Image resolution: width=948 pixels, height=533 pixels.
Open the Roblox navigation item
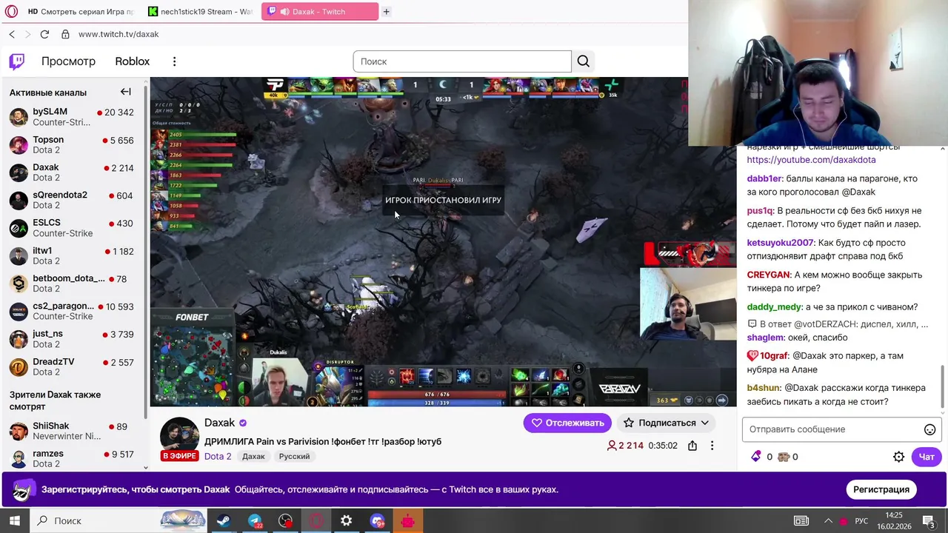pyautogui.click(x=132, y=61)
